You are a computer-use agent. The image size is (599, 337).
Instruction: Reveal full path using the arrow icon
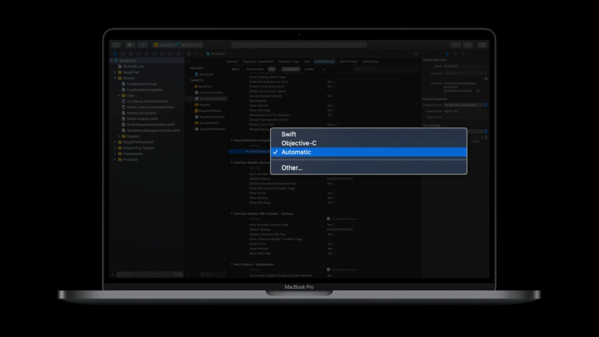[478, 91]
